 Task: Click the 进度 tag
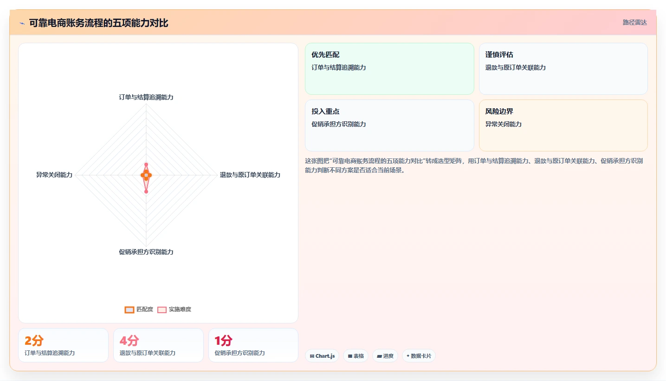(x=385, y=356)
